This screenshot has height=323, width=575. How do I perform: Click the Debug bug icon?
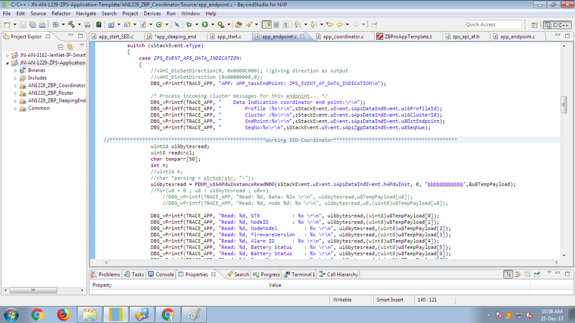coord(189,25)
